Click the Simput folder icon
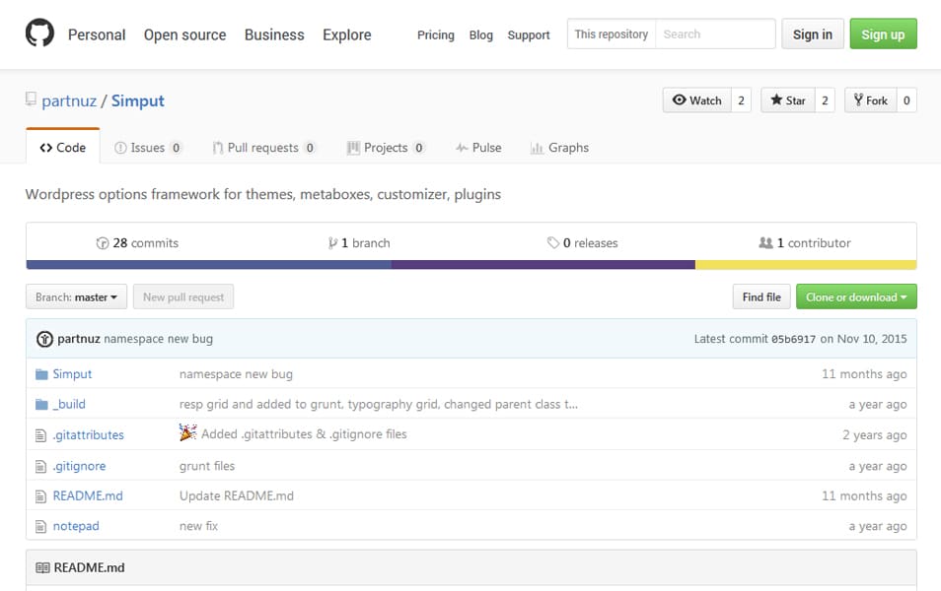The width and height of the screenshot is (941, 591). 41,374
